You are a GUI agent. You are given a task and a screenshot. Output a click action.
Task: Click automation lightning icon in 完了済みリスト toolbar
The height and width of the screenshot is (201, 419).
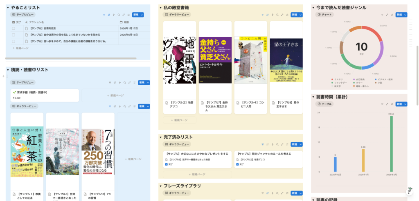pyautogui.click(x=272, y=144)
